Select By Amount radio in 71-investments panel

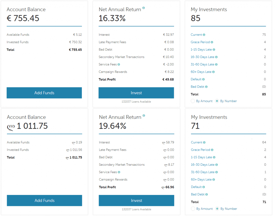tap(193, 209)
